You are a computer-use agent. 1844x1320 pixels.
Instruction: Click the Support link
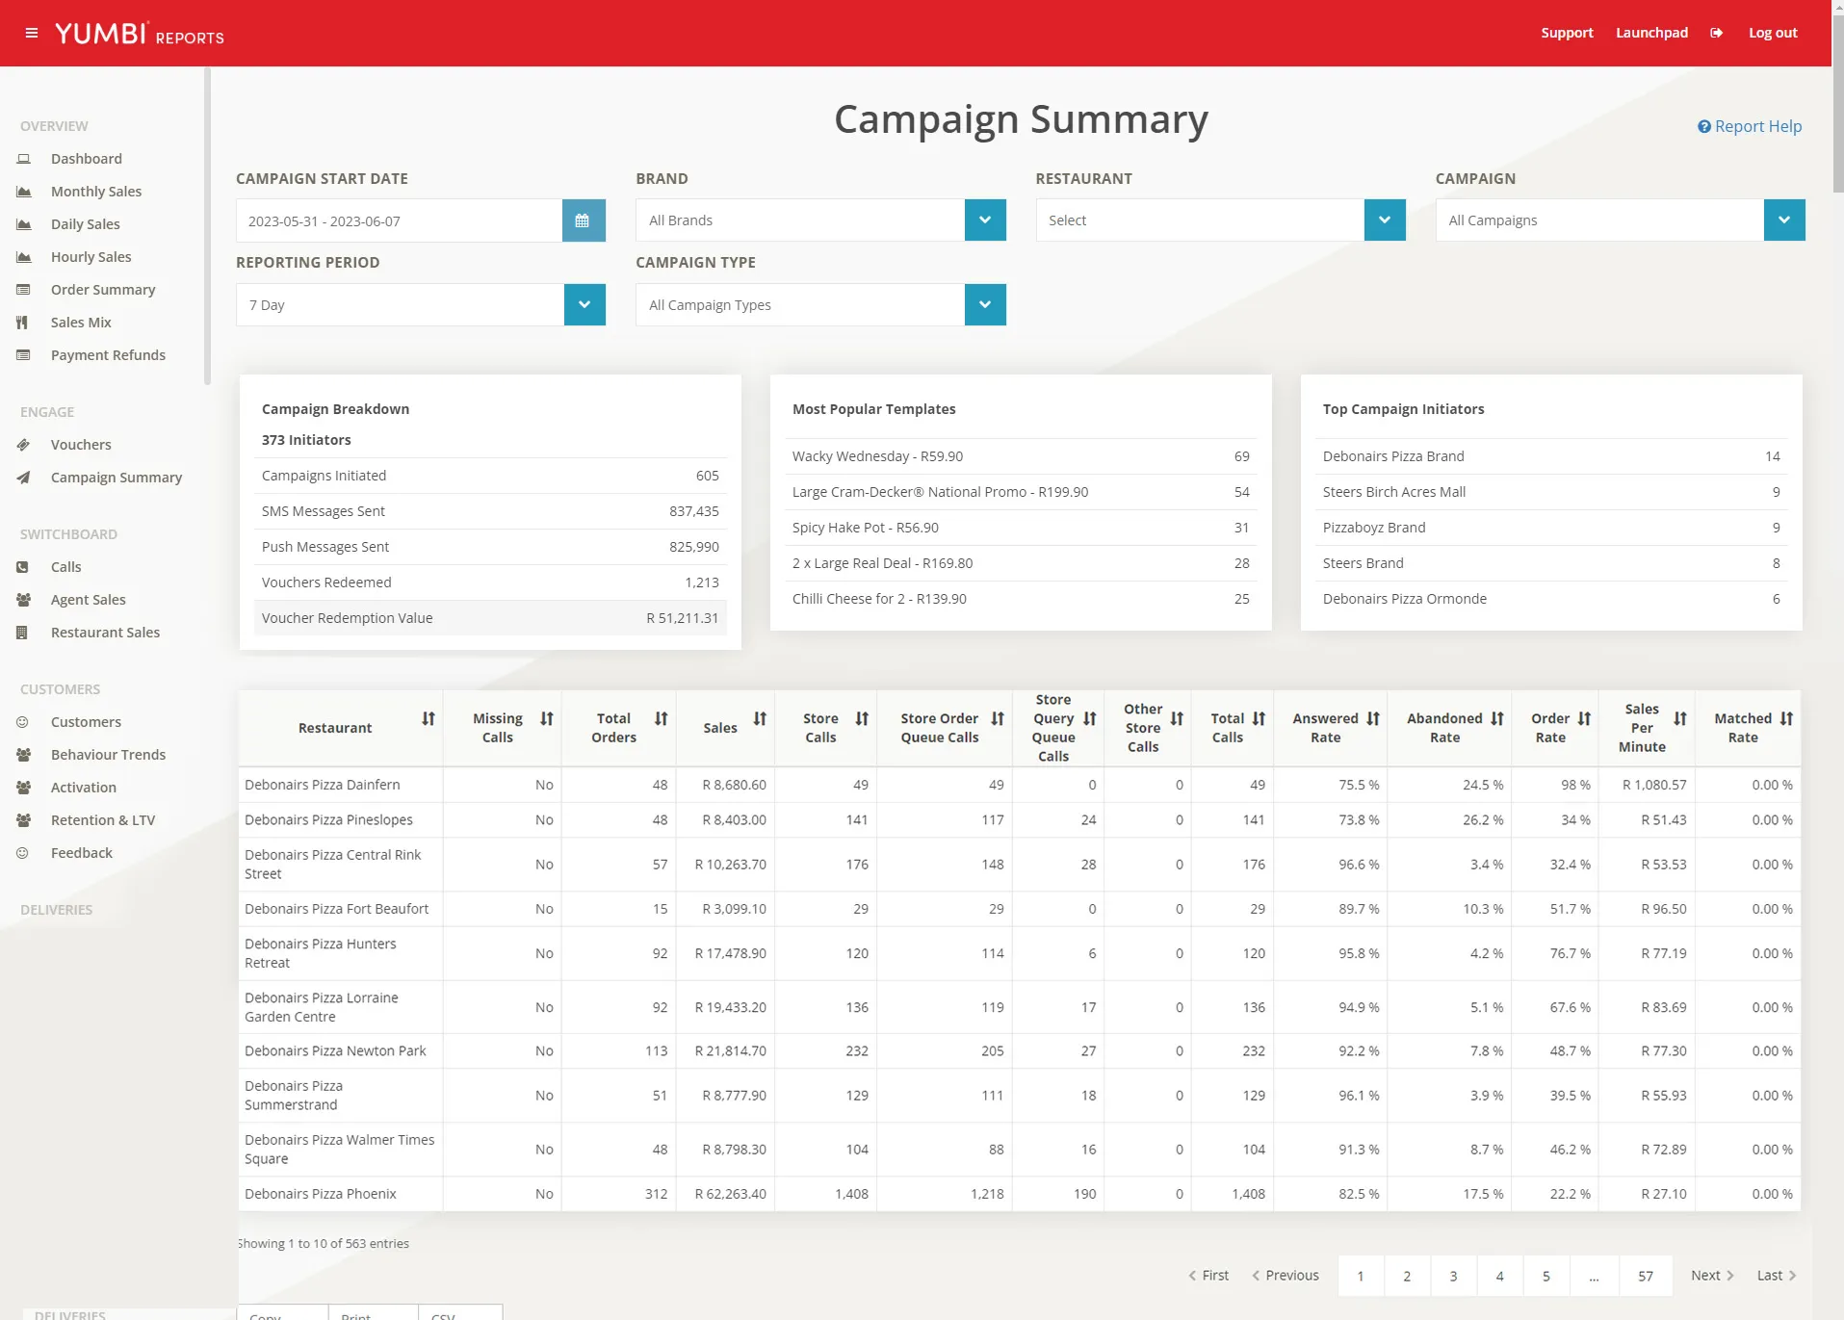(1567, 33)
